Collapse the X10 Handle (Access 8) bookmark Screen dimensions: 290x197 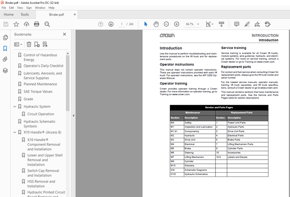(x=19, y=133)
